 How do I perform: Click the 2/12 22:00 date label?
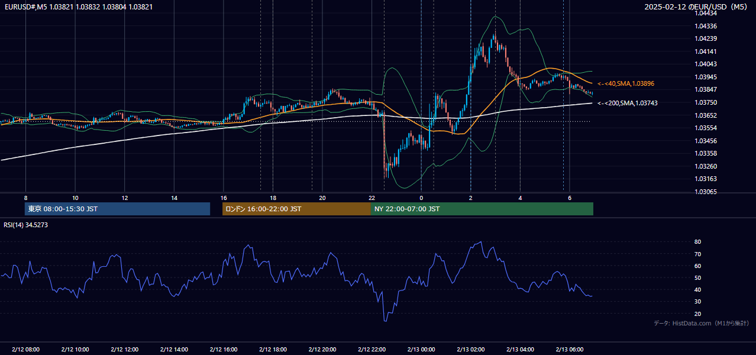tap(371, 349)
